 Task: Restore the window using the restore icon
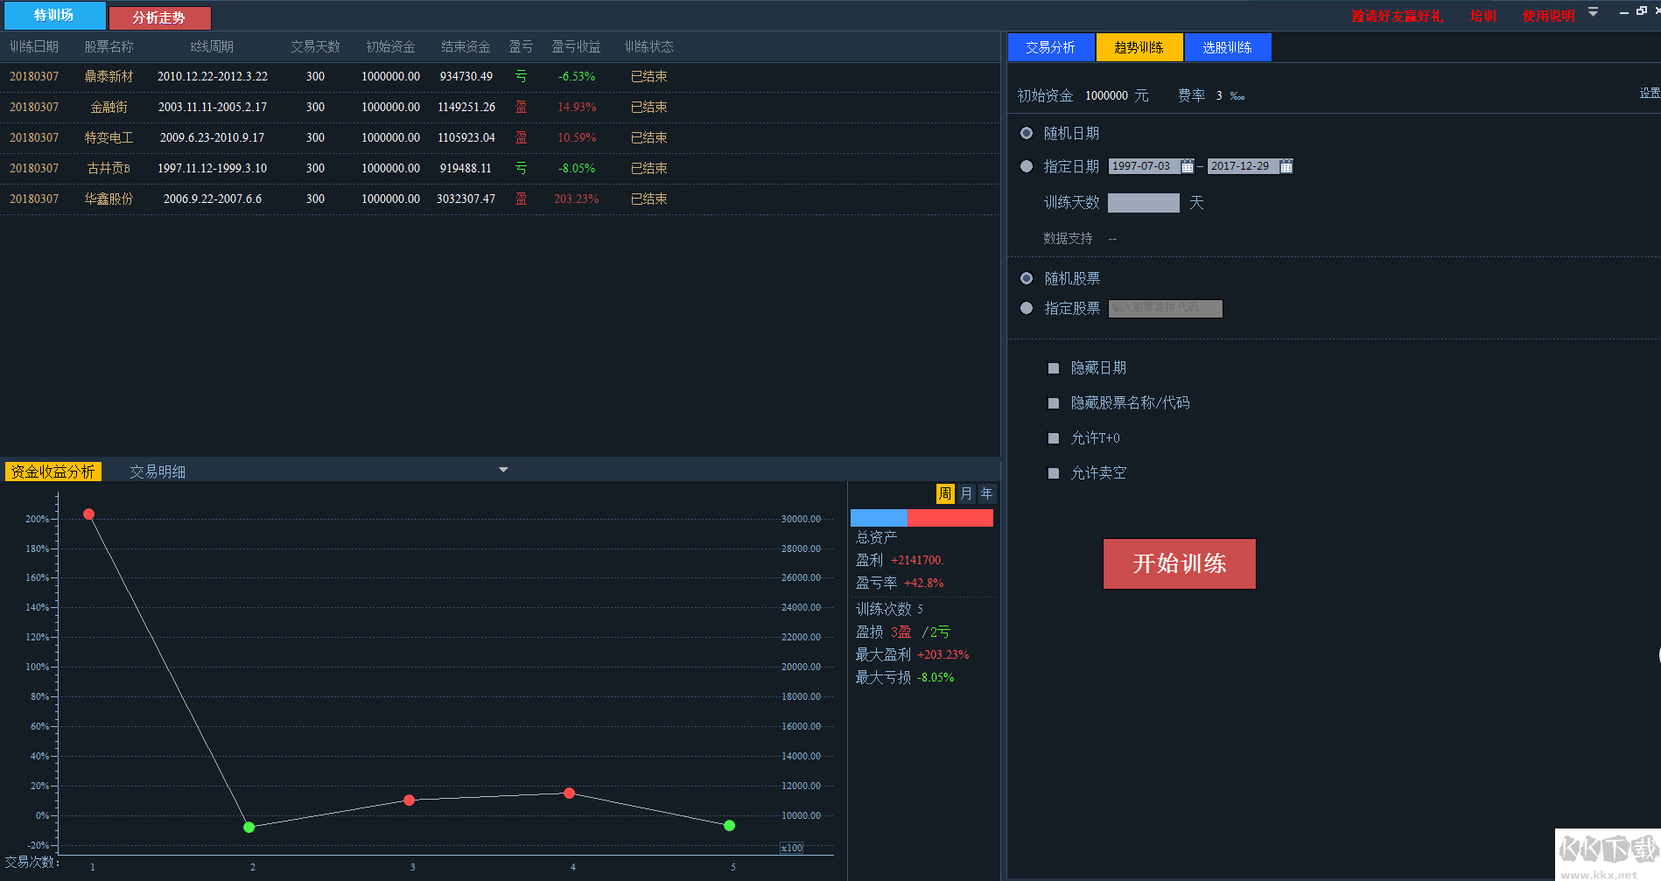pos(1641,11)
